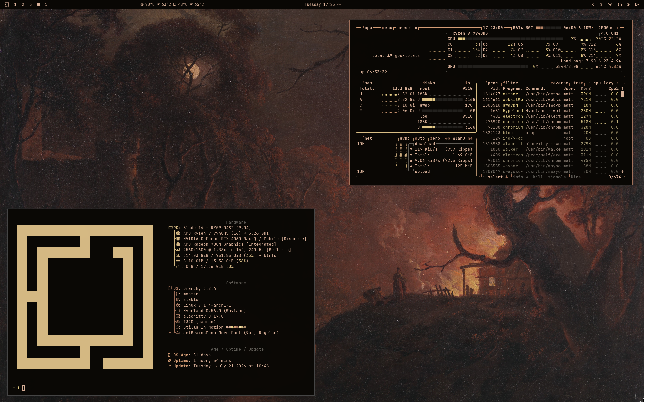
Task: Toggle sync in btop net panel
Action: point(405,138)
